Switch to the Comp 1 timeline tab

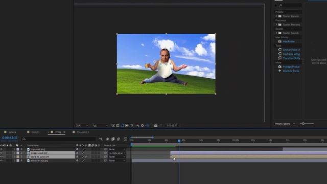[x=33, y=132]
